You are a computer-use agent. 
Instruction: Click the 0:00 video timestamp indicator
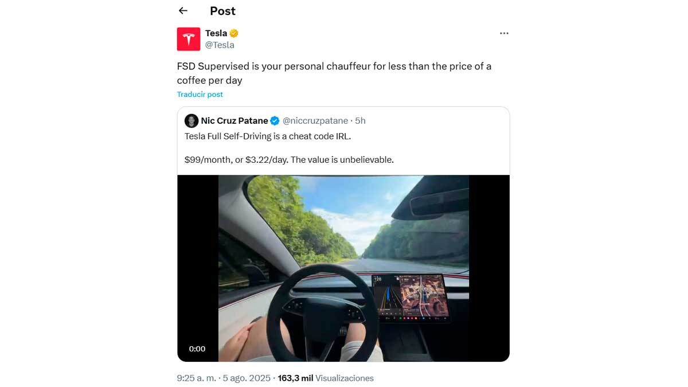(197, 349)
